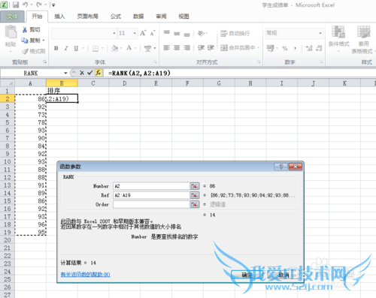Collapse dialog using Order range selector icon
The image size is (376, 298).
point(195,204)
